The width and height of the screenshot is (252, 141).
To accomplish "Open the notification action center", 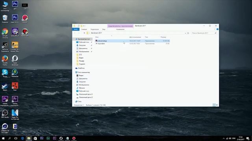I will click(248, 138).
